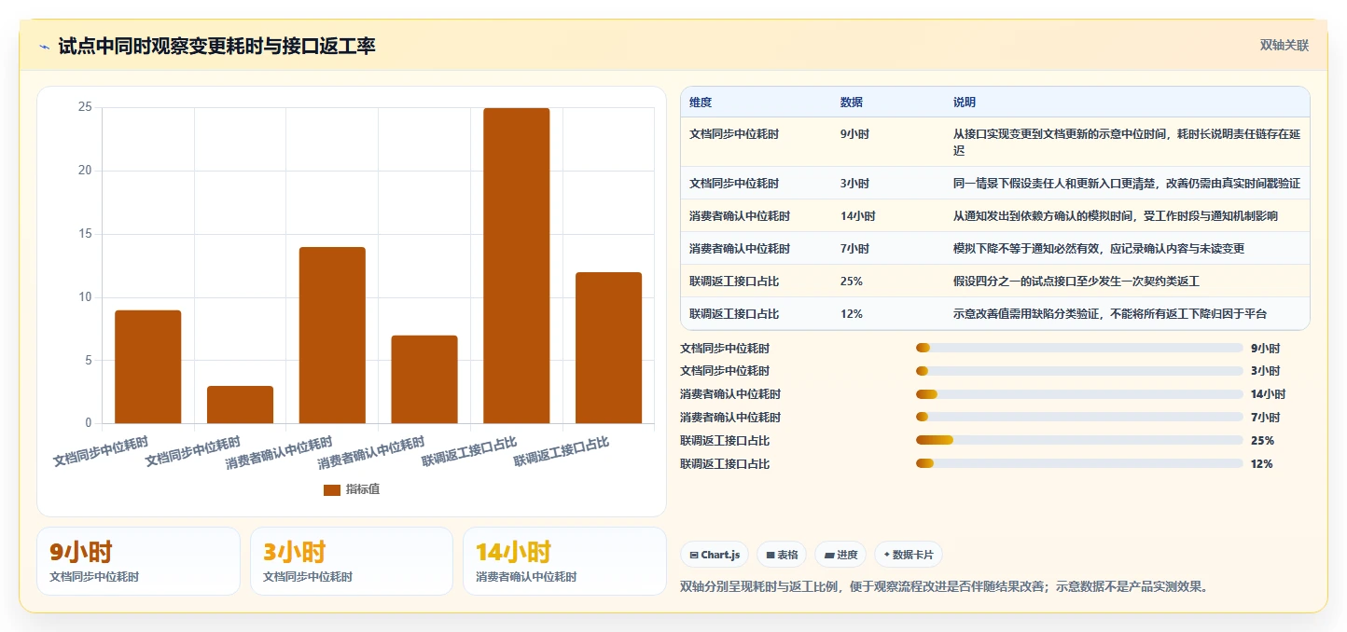Open the 3小时 文档同步中位耗时 data card
This screenshot has width=1347, height=632.
[x=352, y=561]
